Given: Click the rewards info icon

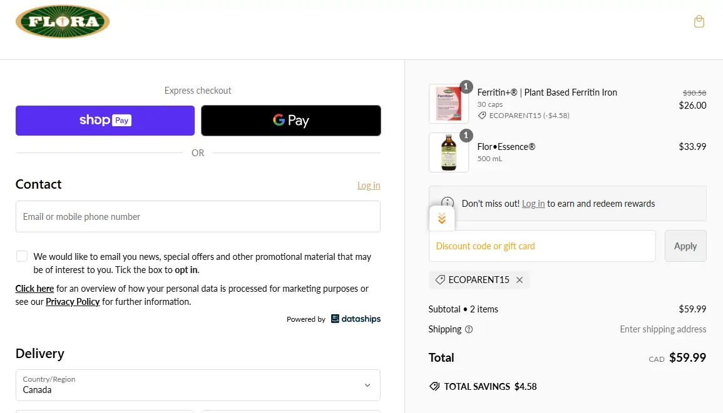Looking at the screenshot, I should 448,203.
